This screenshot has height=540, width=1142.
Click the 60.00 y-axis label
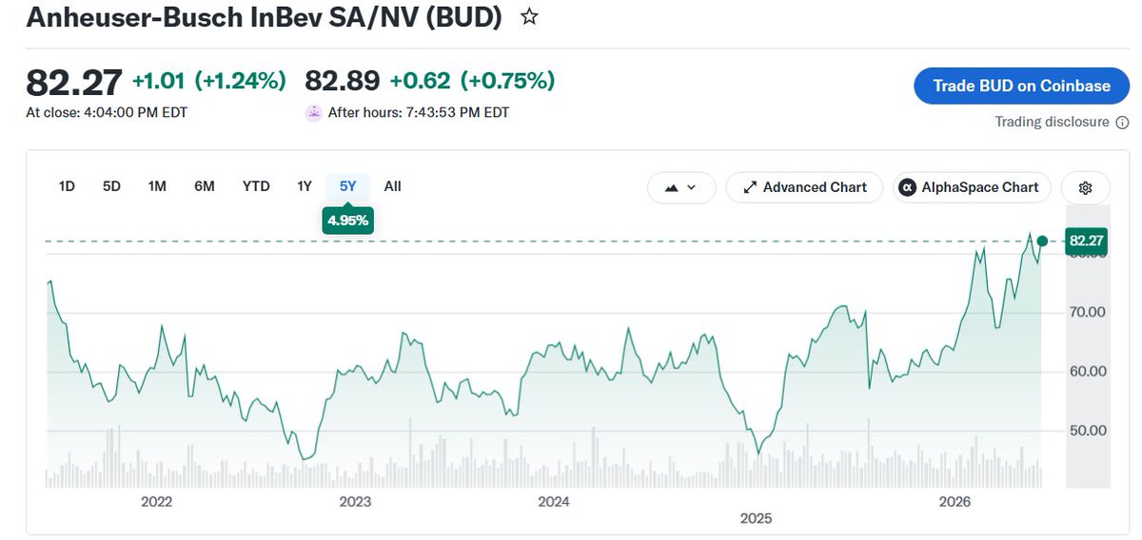tap(1086, 371)
